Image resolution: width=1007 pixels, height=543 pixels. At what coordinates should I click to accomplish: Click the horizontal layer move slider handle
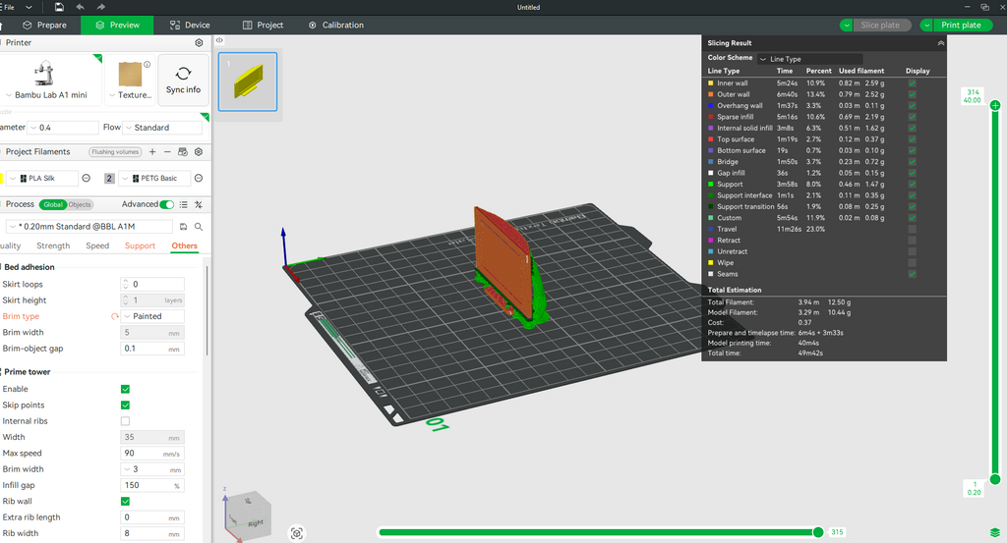817,532
